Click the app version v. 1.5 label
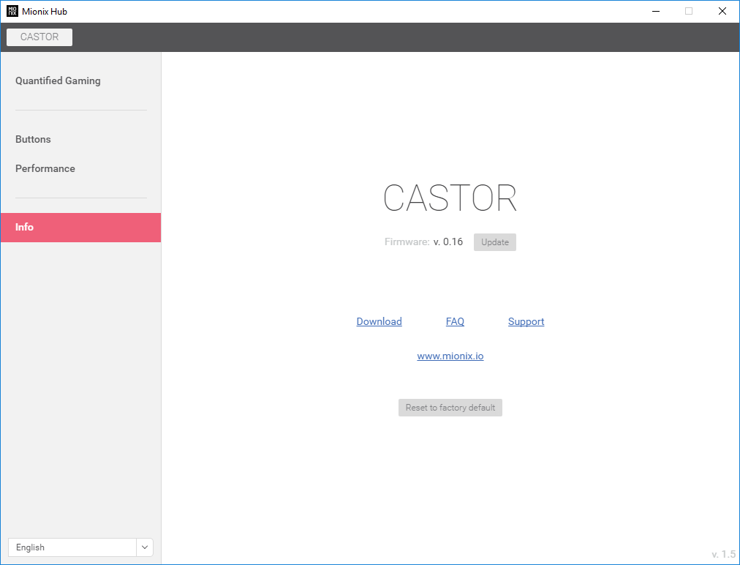Image resolution: width=740 pixels, height=565 pixels. coord(723,554)
